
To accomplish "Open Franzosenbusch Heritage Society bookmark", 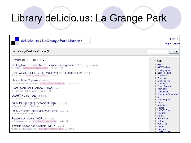I will point(32,88).
